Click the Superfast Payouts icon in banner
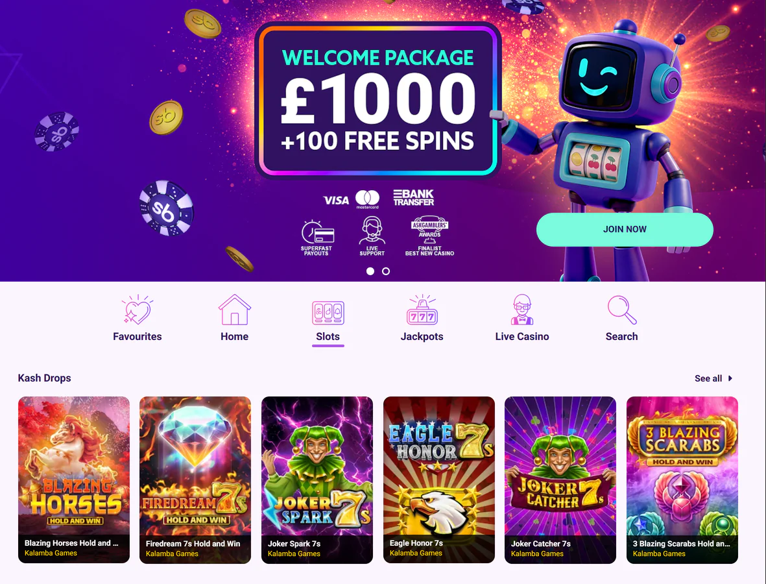This screenshot has height=584, width=766. [317, 232]
